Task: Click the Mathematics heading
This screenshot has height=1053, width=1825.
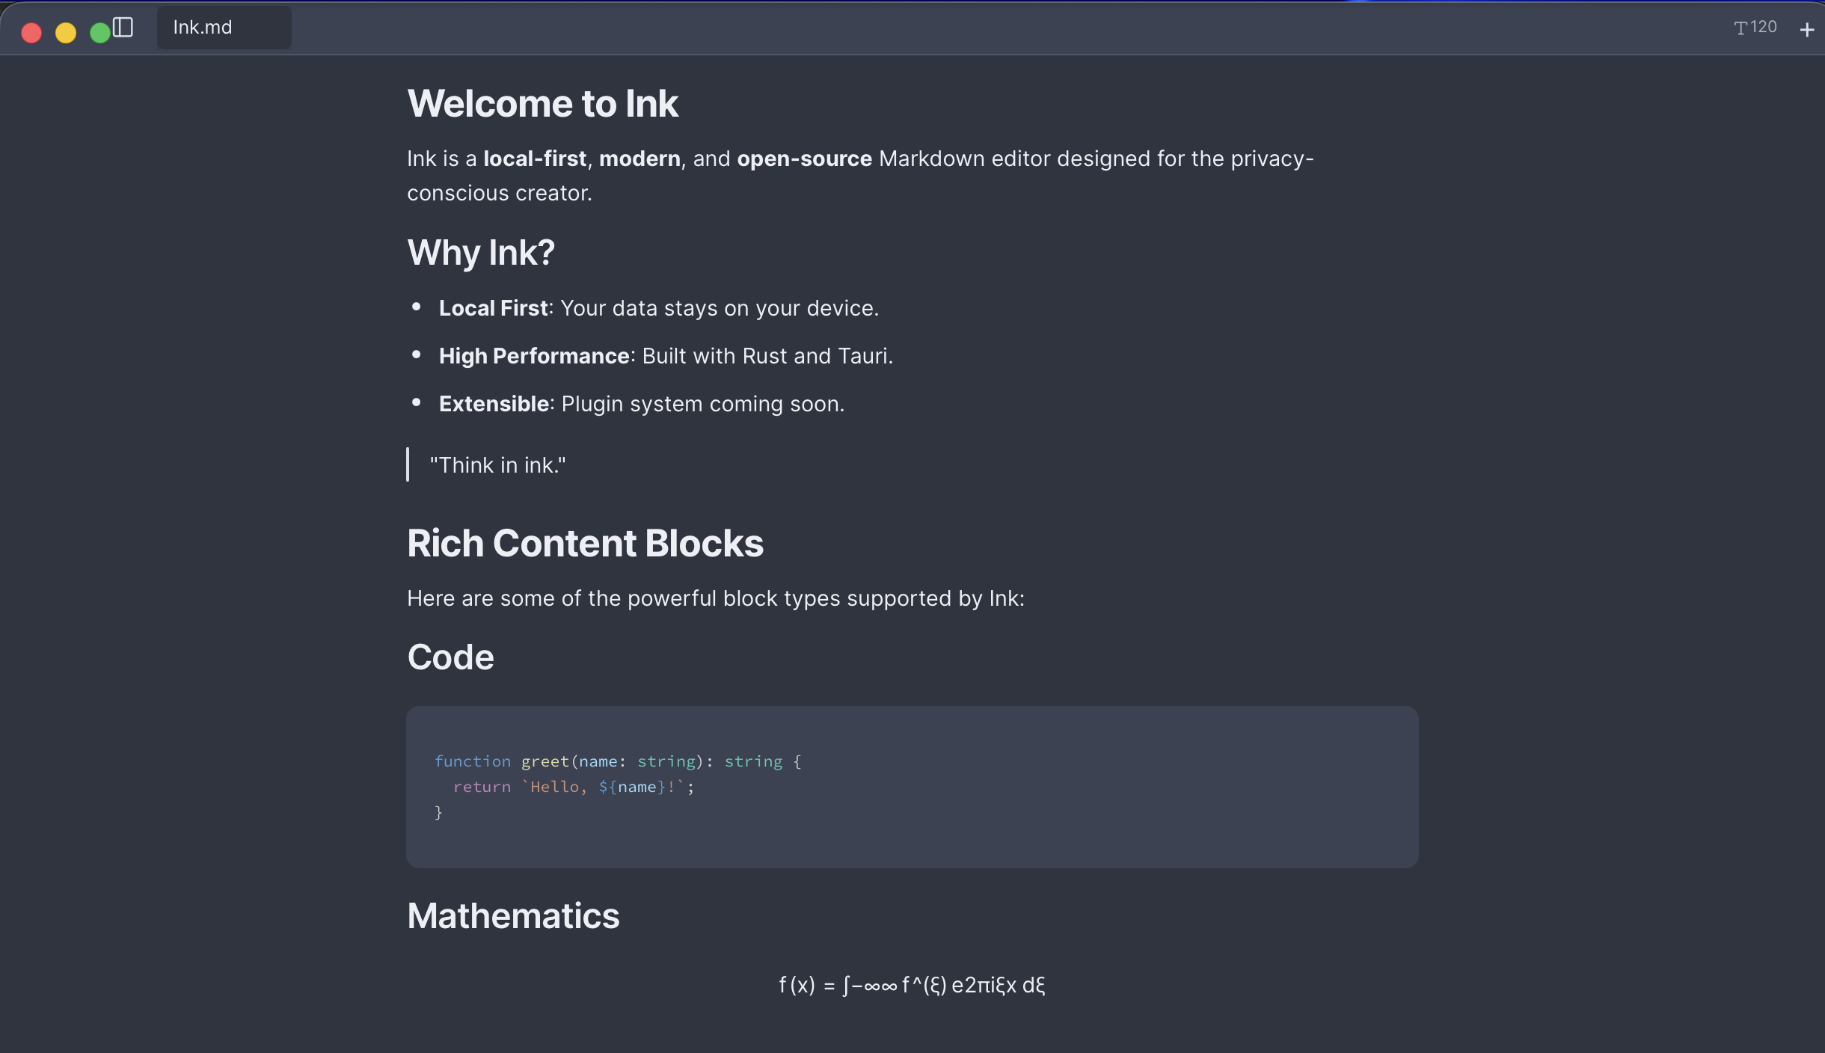Action: pyautogui.click(x=513, y=916)
